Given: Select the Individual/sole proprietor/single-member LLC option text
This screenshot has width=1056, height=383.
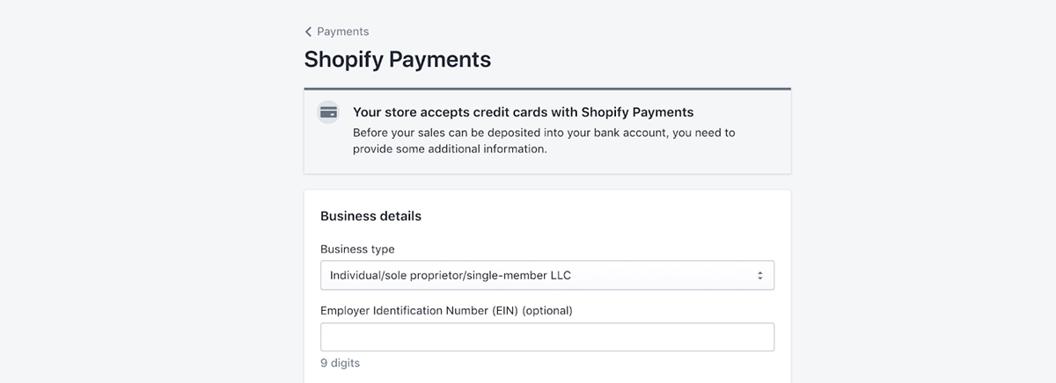Looking at the screenshot, I should (x=451, y=276).
